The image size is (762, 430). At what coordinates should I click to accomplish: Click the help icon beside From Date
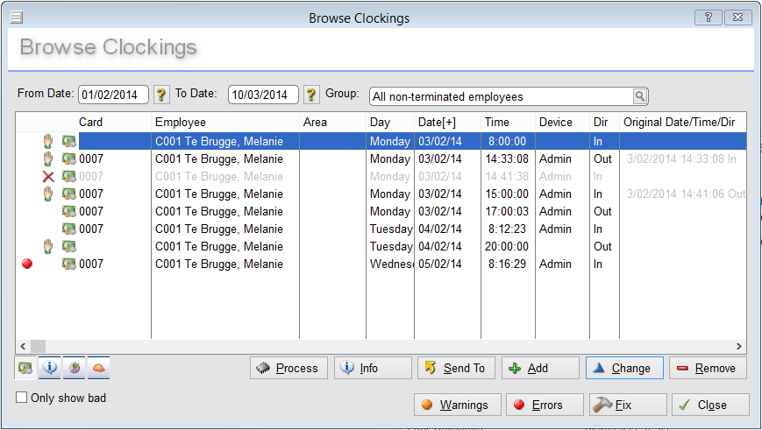(x=161, y=95)
